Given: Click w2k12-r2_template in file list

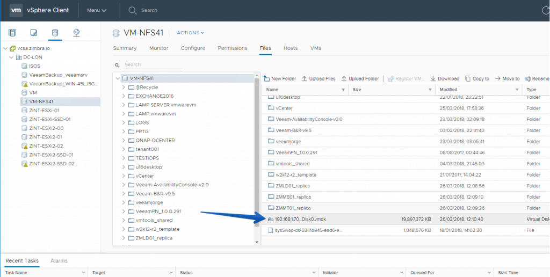Looking at the screenshot, I should pyautogui.click(x=296, y=175).
